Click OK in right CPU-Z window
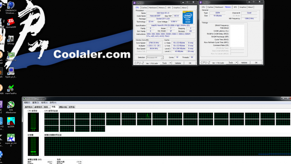Image resolution: width=291 pixels, height=164 pixels. pyautogui.click(x=256, y=63)
